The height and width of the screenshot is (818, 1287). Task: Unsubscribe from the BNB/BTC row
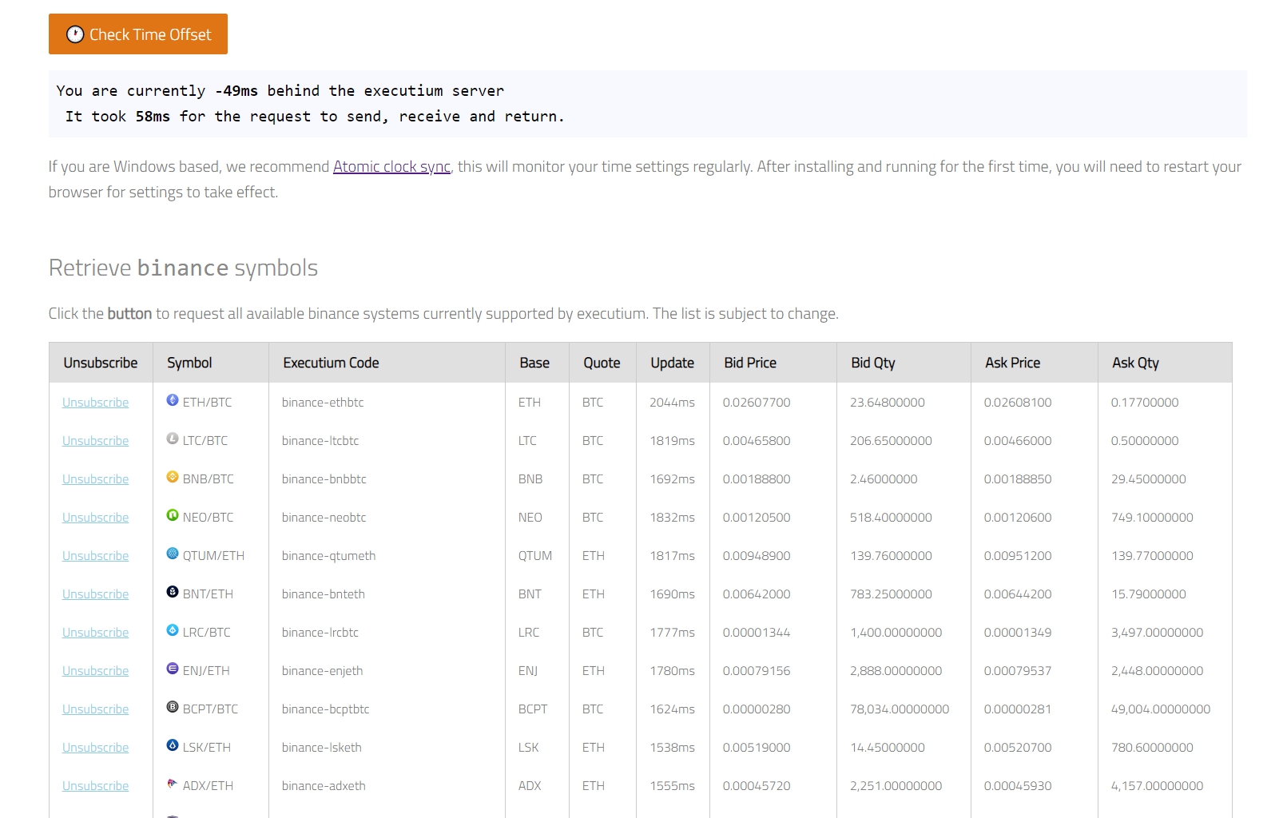point(96,479)
